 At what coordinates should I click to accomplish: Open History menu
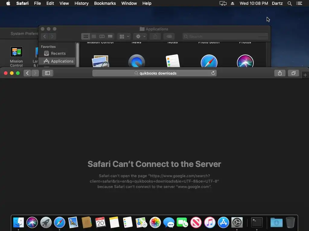click(81, 3)
